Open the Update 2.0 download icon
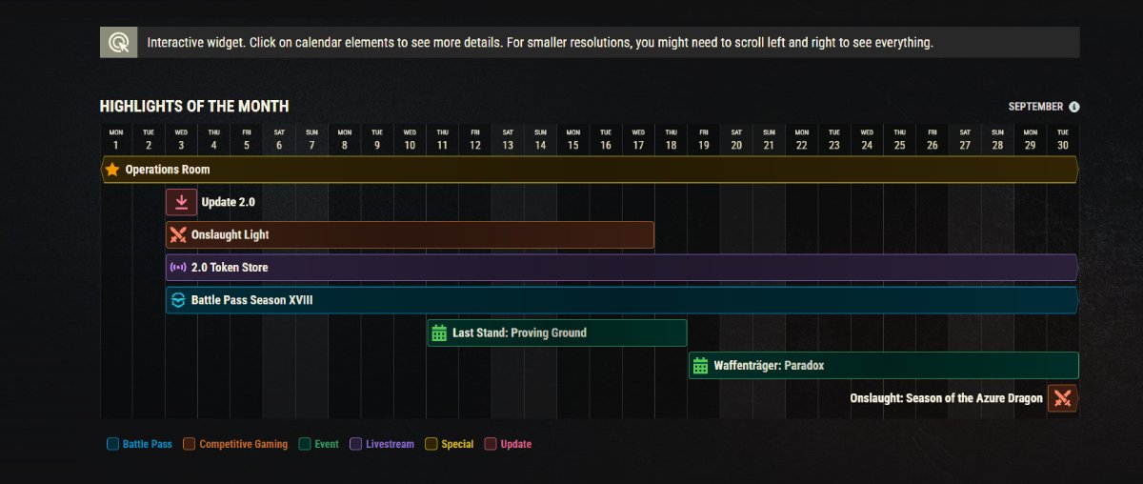This screenshot has width=1143, height=484. tap(181, 202)
